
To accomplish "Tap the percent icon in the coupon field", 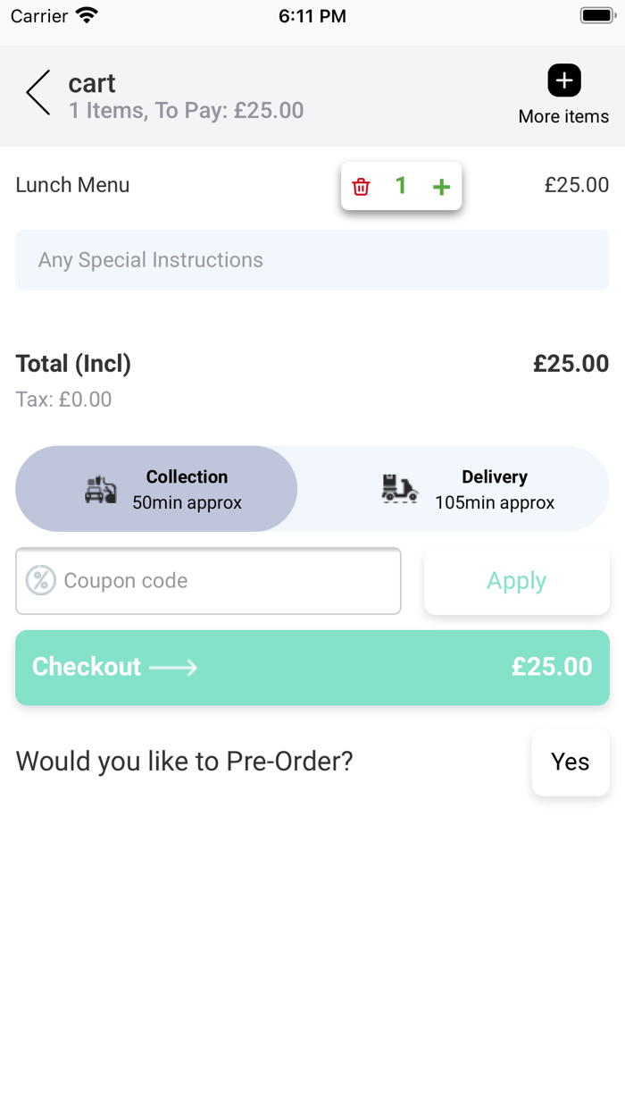I will click(x=41, y=580).
